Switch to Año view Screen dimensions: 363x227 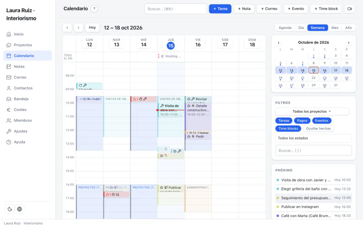pyautogui.click(x=348, y=28)
